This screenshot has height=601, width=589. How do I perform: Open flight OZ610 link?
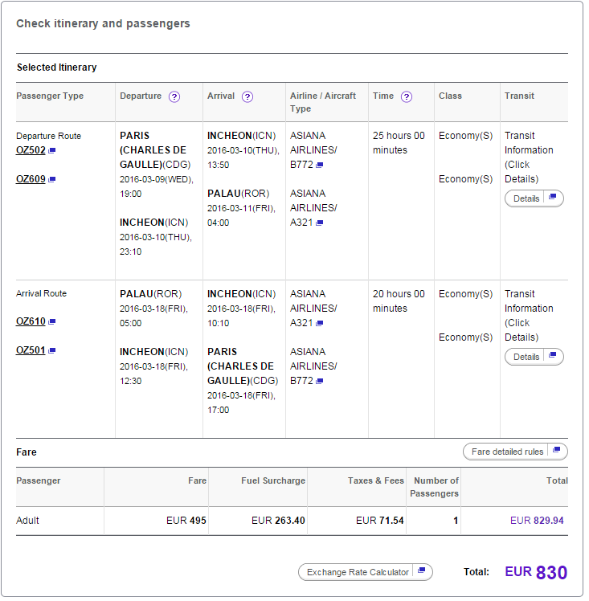(x=31, y=323)
